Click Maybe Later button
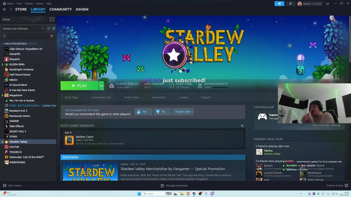 click(183, 112)
